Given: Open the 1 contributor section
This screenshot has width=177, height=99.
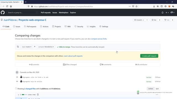Looking at the screenshot, I should (x=141, y=65).
